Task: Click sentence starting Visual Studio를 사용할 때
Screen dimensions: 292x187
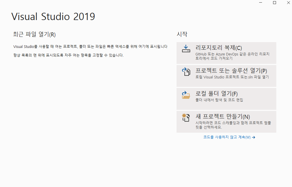Action: tap(90, 46)
